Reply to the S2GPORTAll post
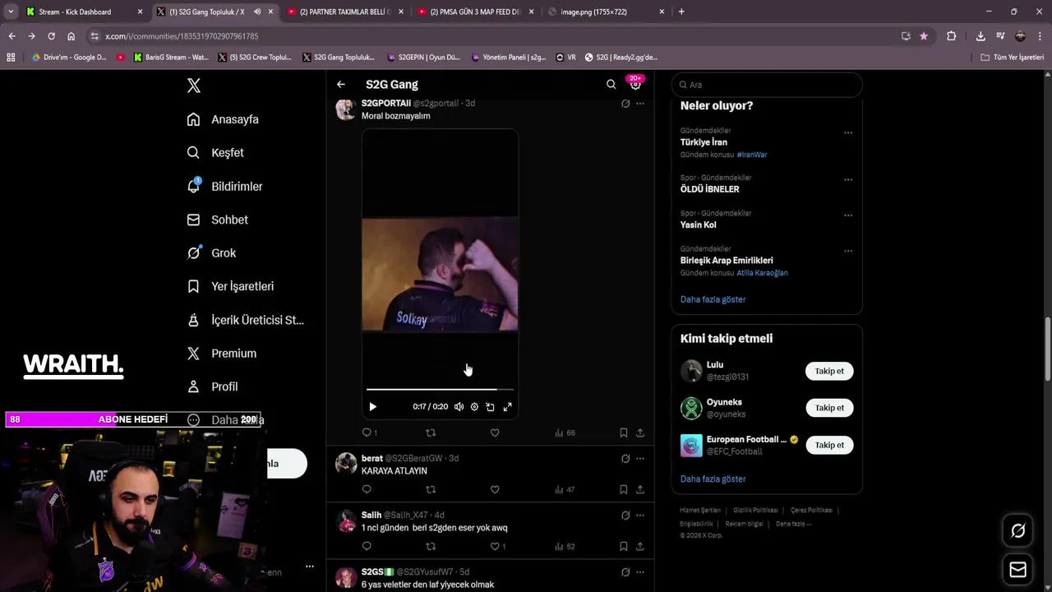The width and height of the screenshot is (1052, 592). click(x=369, y=432)
